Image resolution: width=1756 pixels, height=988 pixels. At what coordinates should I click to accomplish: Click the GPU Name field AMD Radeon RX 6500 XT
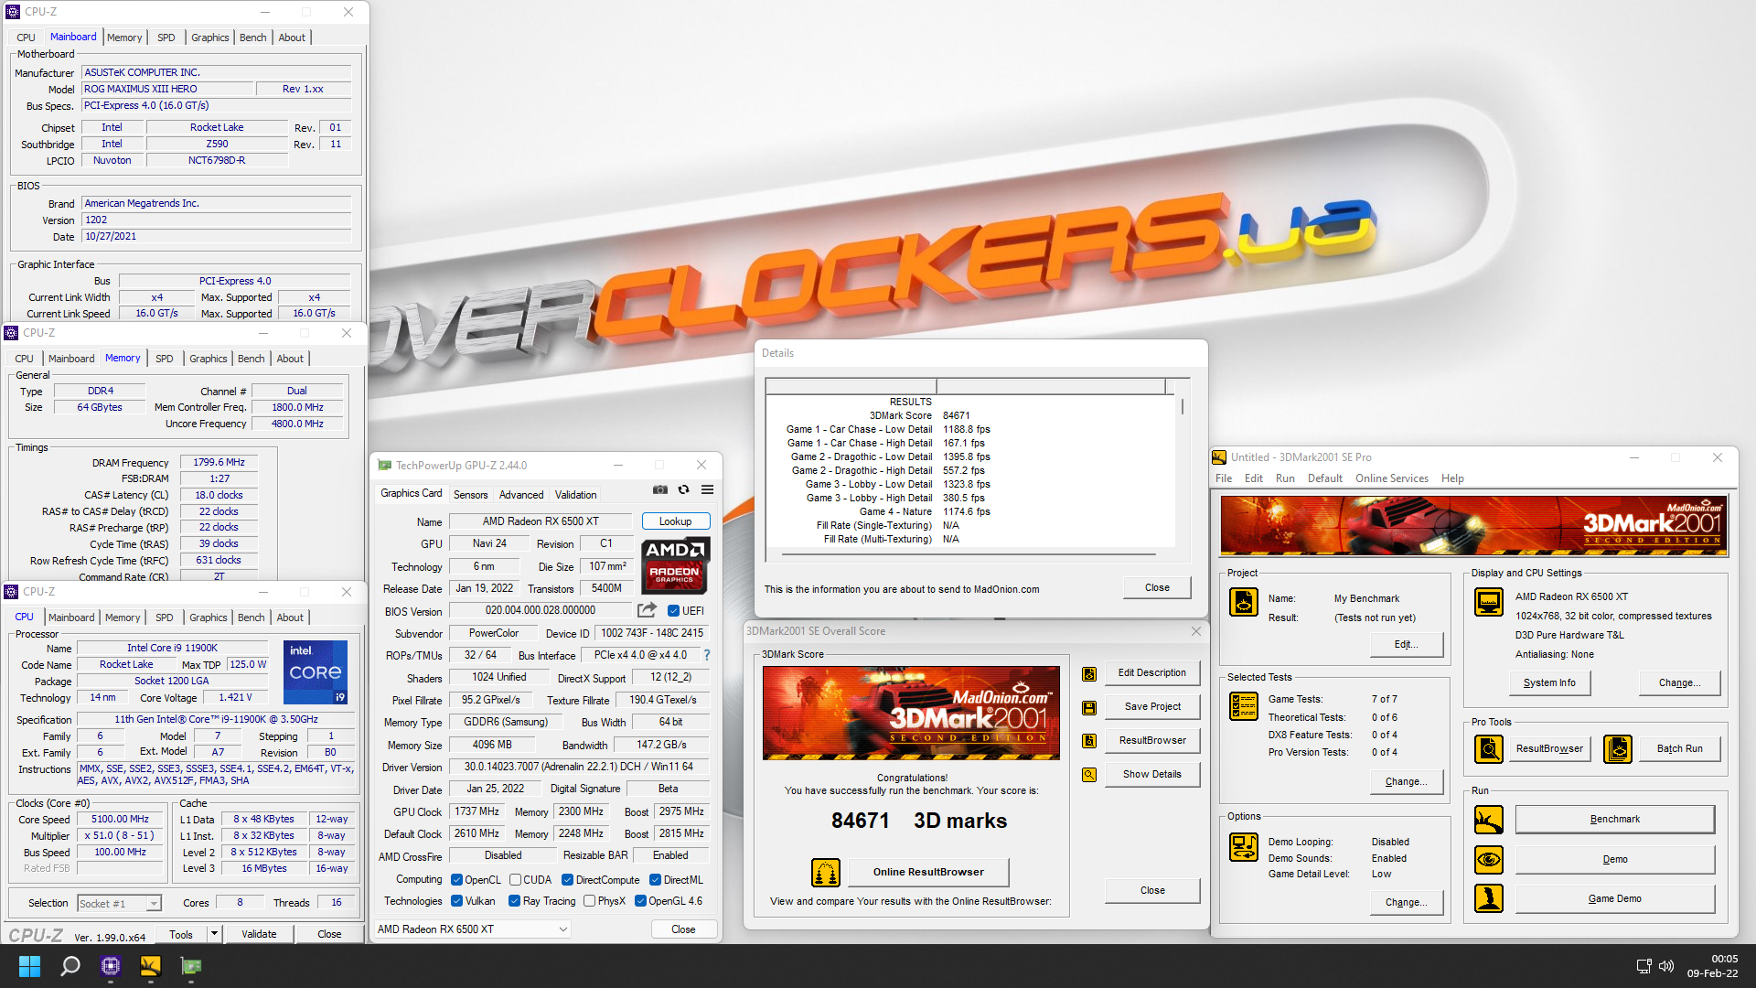(541, 521)
